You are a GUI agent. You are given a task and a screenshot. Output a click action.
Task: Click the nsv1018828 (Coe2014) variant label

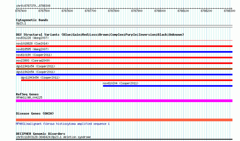click(x=32, y=43)
